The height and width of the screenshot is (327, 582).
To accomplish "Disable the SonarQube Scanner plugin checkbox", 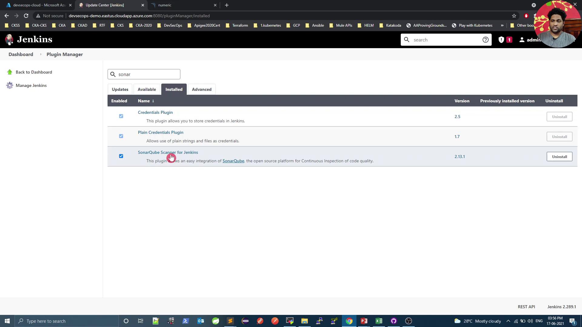I will 121,156.
